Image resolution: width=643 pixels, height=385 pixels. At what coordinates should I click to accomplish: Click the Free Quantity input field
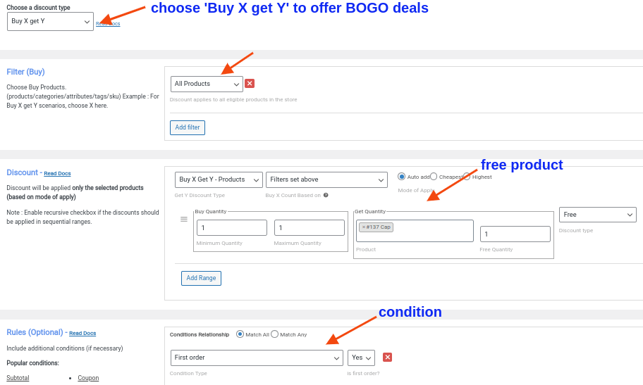click(515, 234)
